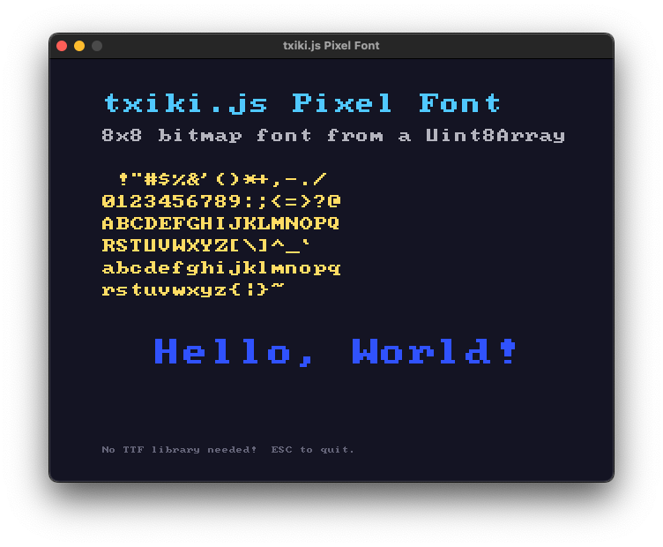
Task: Click the word "Uint8Array" in the subtitle
Action: (495, 136)
